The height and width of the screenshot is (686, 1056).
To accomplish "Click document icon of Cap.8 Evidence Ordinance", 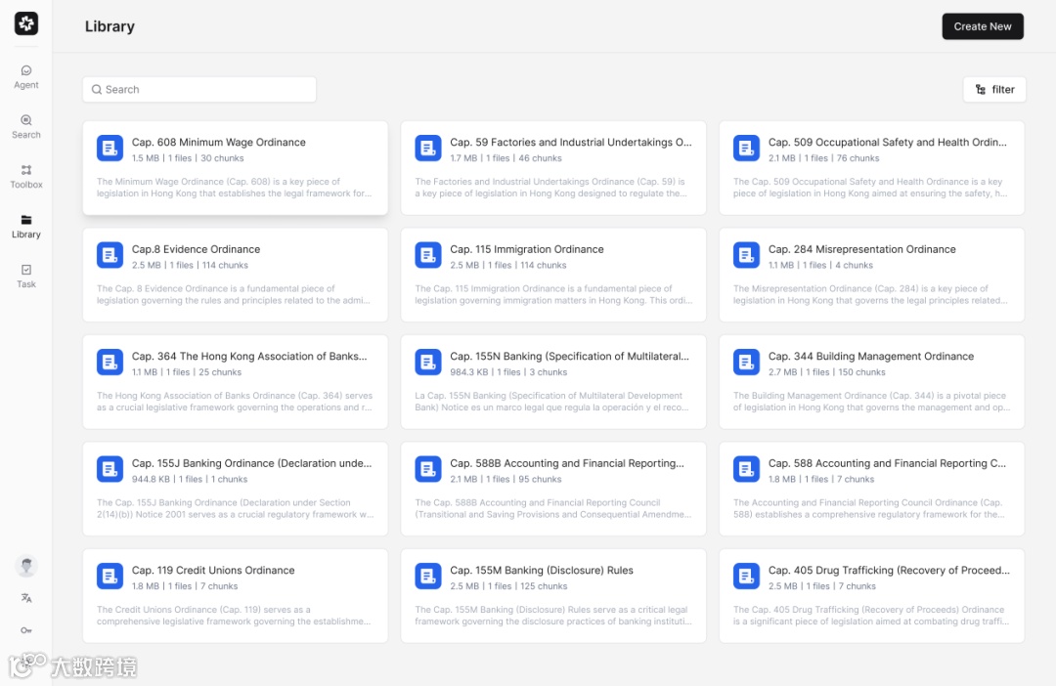I will 110,255.
